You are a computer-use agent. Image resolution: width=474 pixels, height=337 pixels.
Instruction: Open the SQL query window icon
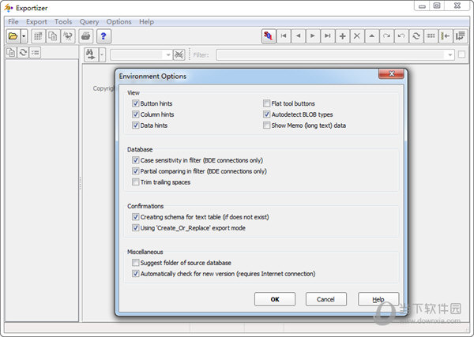click(269, 36)
